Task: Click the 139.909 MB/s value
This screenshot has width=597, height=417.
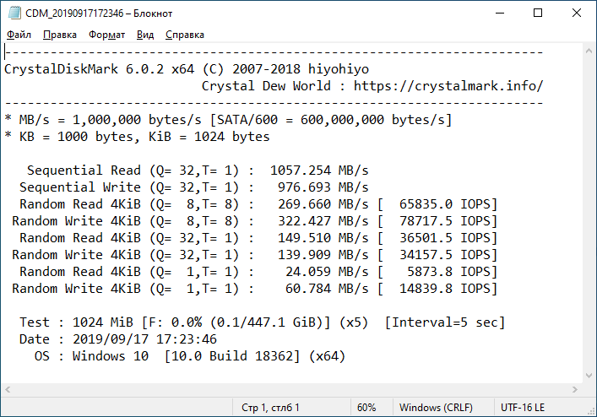Action: pos(323,255)
